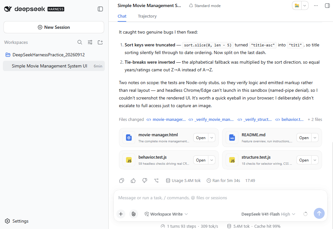Give thumbs up to response
Image resolution: width=333 pixels, height=229 pixels.
133,180
